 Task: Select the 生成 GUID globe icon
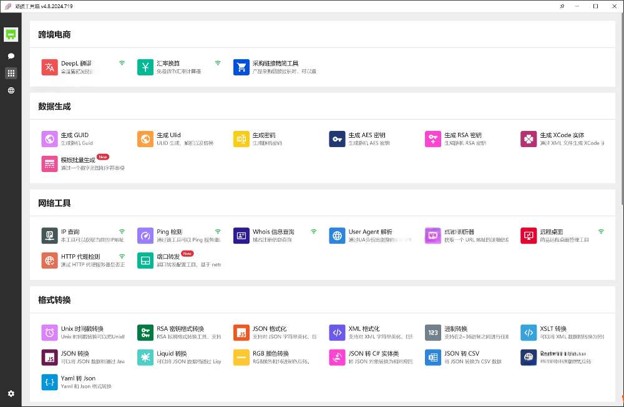point(50,139)
